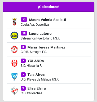Click the 8 goals badge
Screen dimensions: 97x102
[x=23, y=47]
